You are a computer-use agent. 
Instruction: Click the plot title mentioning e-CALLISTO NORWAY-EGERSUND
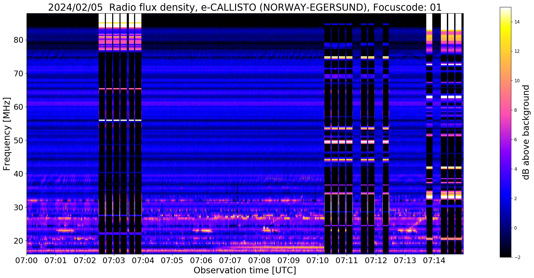tap(245, 8)
